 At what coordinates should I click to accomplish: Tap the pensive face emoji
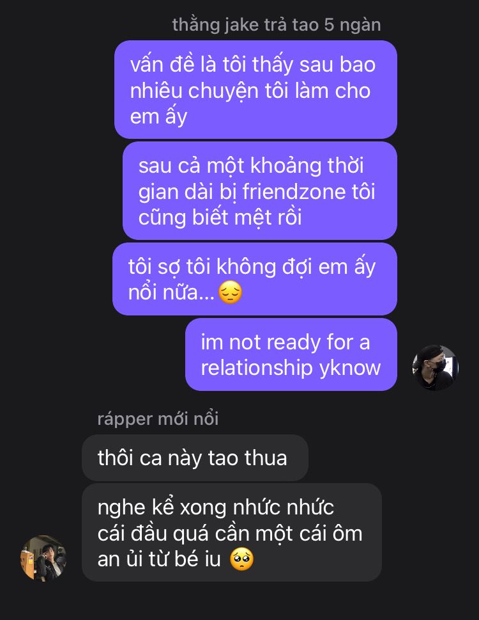click(x=230, y=292)
